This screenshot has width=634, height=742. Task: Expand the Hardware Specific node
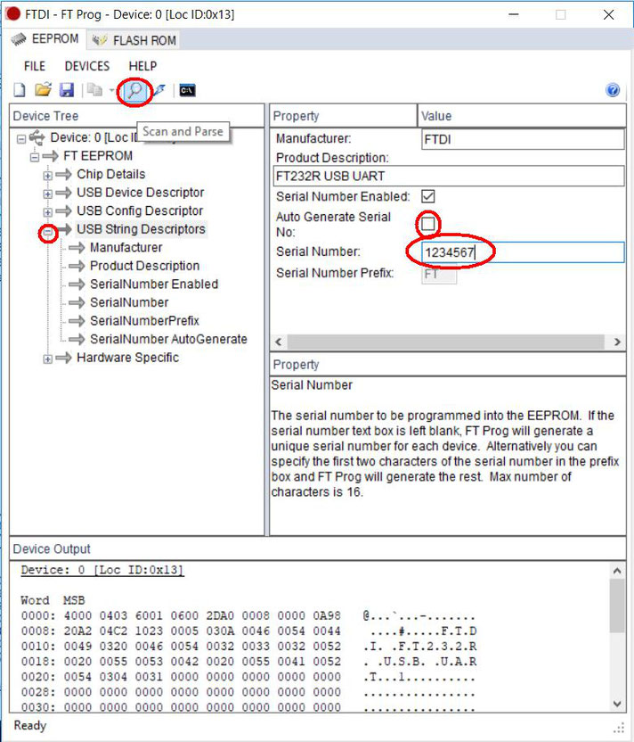(48, 359)
